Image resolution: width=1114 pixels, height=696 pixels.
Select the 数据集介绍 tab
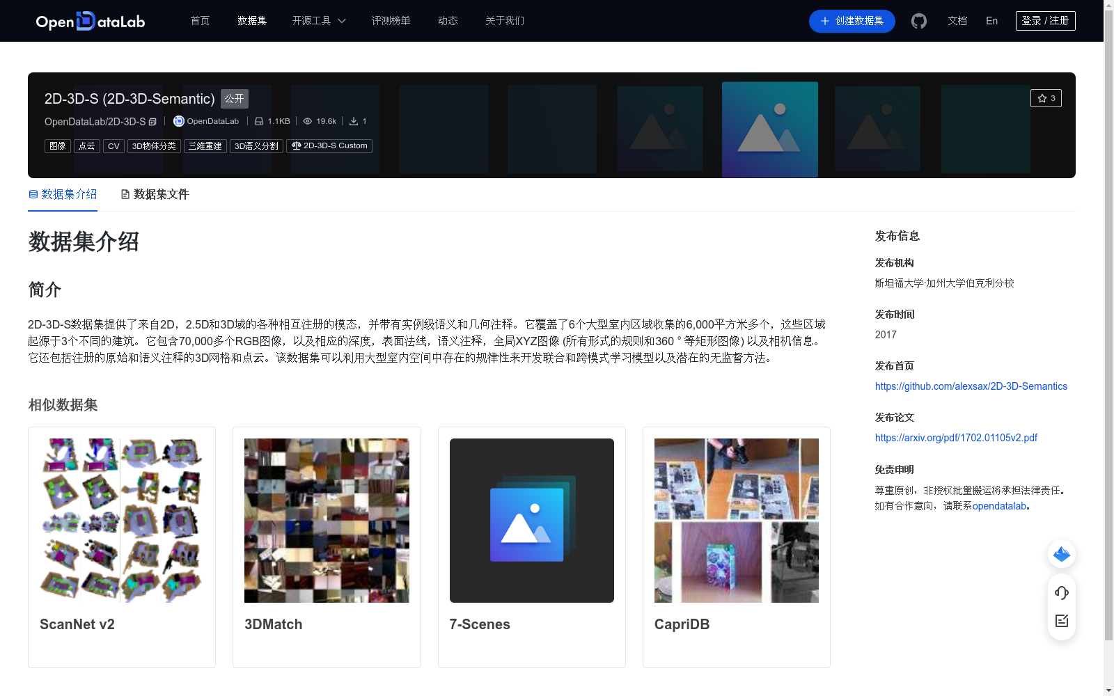63,194
